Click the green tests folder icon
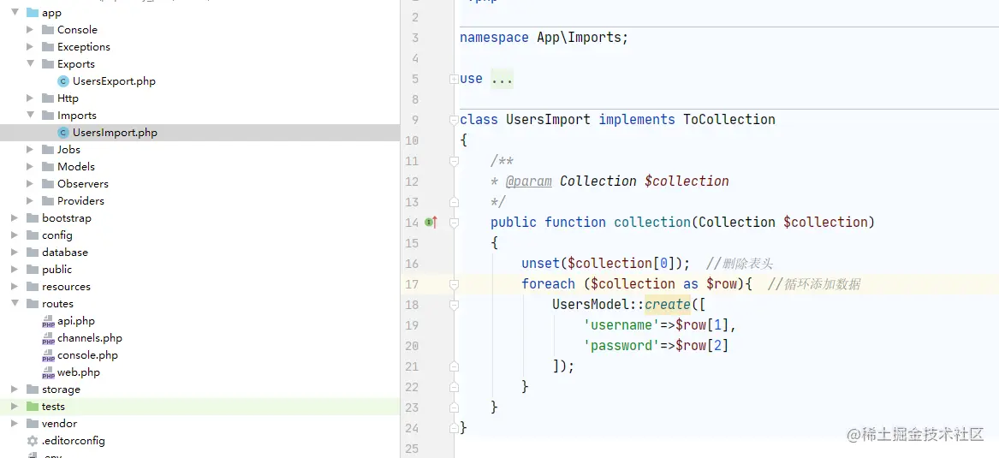The image size is (999, 458). click(33, 407)
